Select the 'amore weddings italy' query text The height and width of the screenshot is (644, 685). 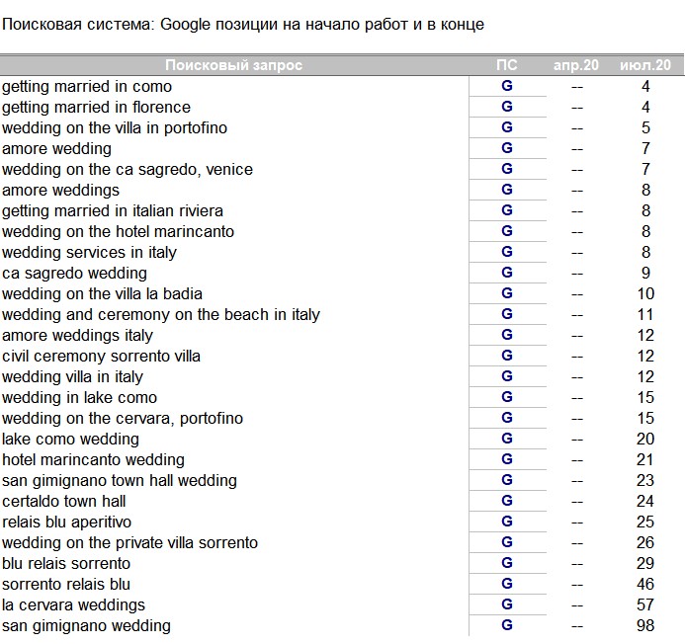coord(78,335)
